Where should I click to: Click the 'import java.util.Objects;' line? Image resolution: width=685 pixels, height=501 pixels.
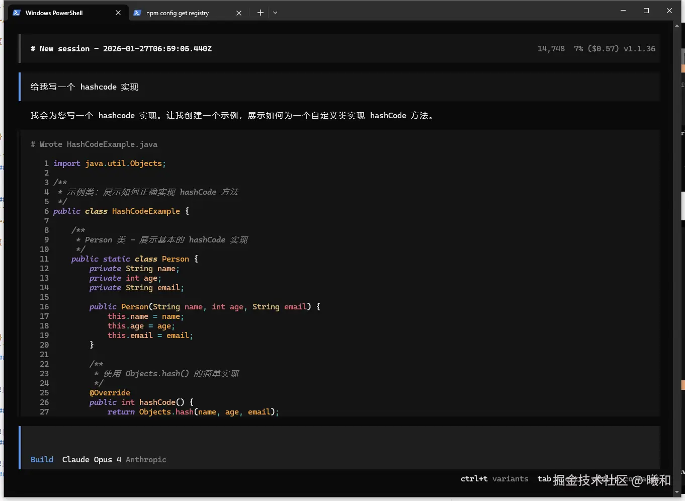pos(110,163)
